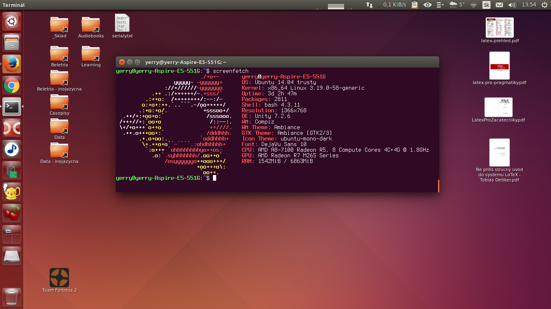Launch Team Fortress 2 shortcut
Image resolution: width=551 pixels, height=309 pixels.
click(x=59, y=280)
